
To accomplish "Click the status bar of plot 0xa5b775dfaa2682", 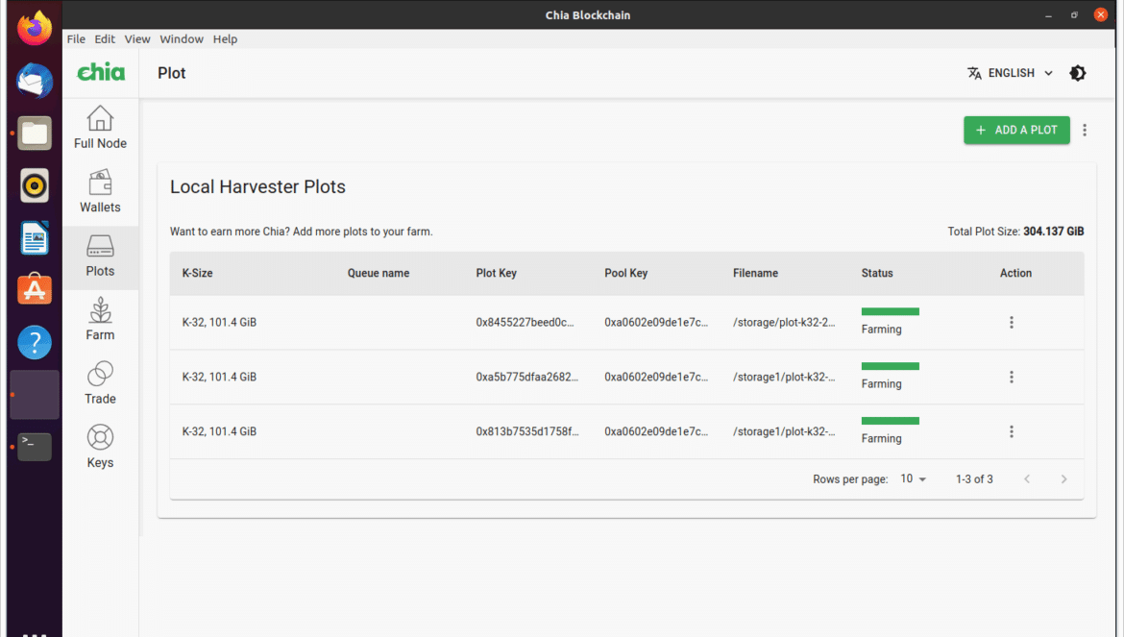I will click(891, 366).
